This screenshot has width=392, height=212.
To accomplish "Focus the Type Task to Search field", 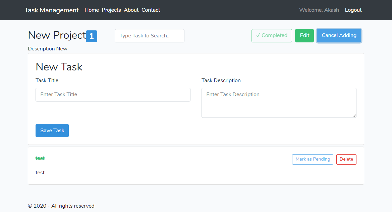I will tap(149, 36).
